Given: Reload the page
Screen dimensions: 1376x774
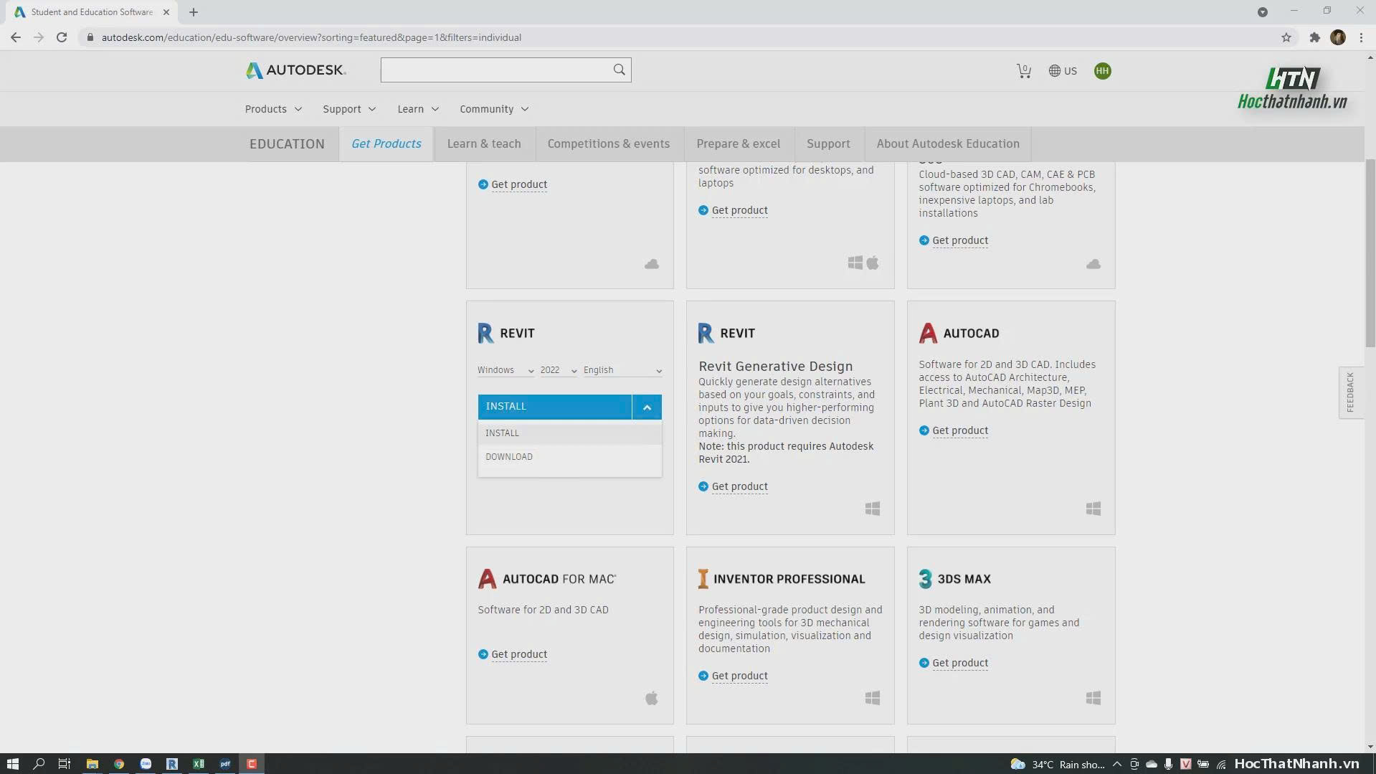Looking at the screenshot, I should 62,37.
